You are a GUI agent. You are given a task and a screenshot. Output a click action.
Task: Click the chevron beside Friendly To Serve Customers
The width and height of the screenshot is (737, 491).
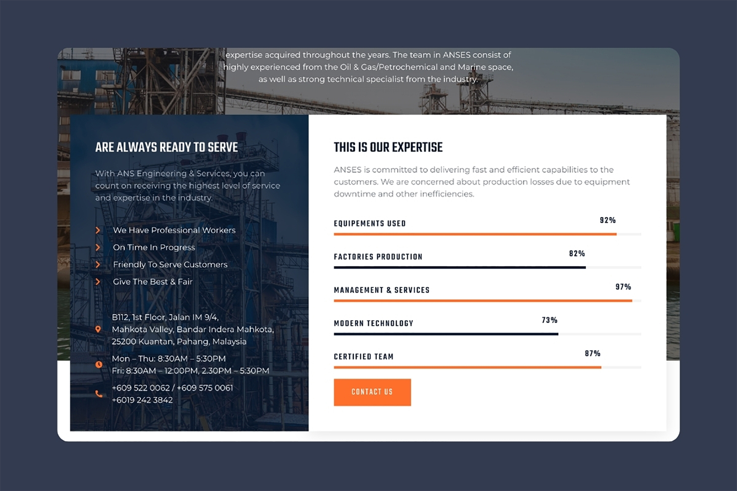98,264
